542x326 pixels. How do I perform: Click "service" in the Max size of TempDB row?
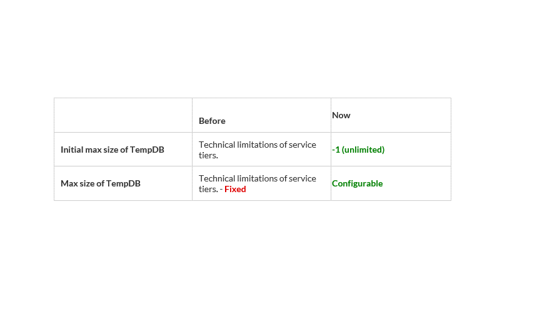click(x=303, y=178)
